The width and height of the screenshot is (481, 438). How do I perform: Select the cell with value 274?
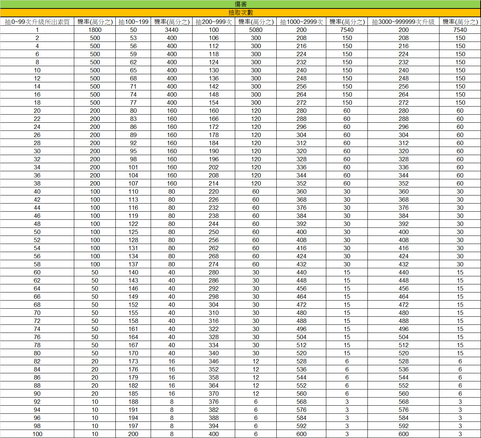(x=213, y=264)
